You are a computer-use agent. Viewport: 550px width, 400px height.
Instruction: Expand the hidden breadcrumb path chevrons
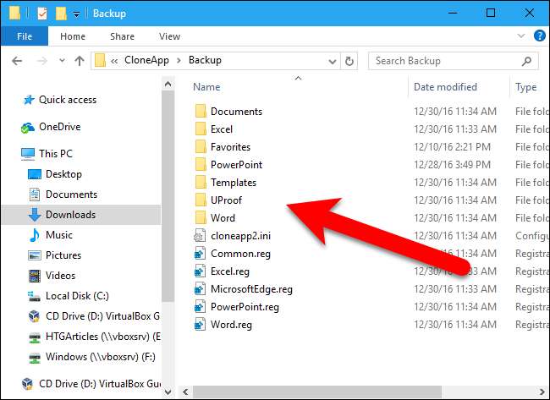click(114, 61)
